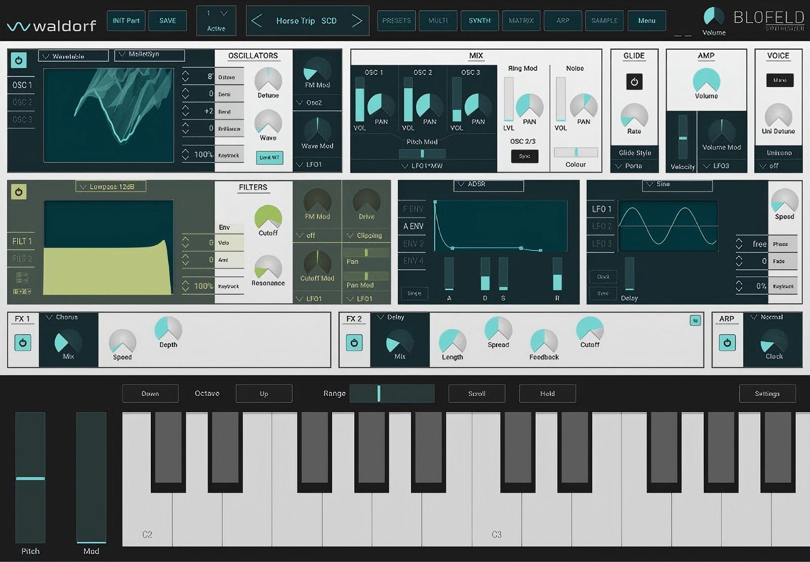Toggle the Oscillators section power button

point(19,61)
